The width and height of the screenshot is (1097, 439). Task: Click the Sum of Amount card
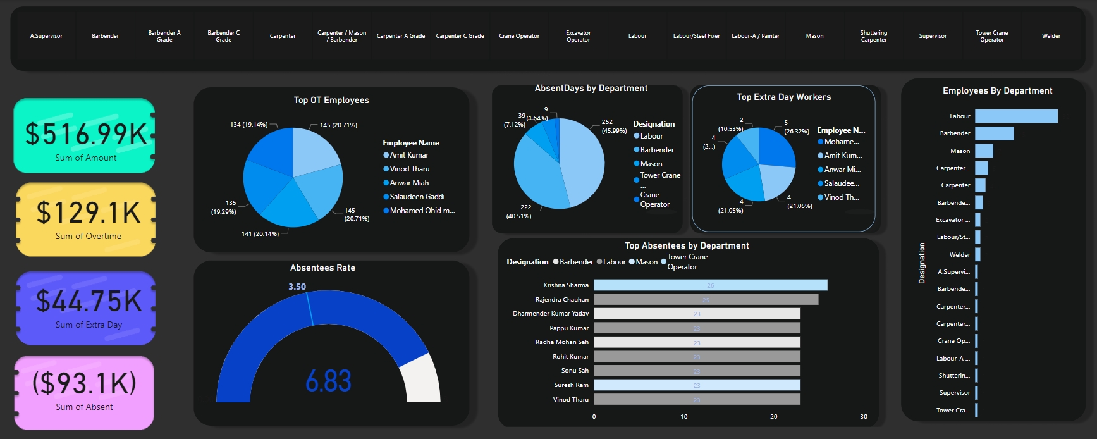(85, 136)
